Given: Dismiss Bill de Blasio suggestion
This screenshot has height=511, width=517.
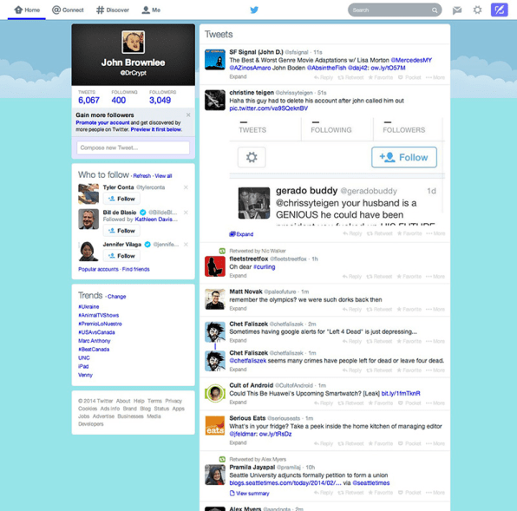Looking at the screenshot, I should click(x=186, y=213).
